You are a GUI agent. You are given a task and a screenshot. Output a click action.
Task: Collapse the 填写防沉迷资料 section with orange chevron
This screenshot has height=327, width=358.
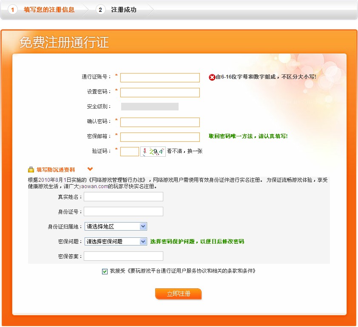(x=90, y=169)
